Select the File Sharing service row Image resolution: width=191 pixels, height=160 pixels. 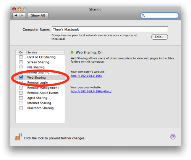click(x=40, y=67)
